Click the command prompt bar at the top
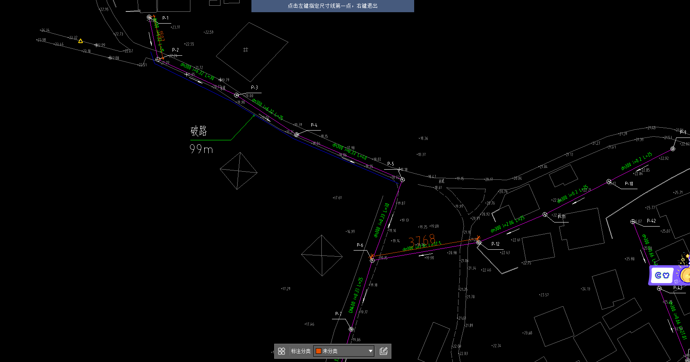This screenshot has width=690, height=362. 332,6
